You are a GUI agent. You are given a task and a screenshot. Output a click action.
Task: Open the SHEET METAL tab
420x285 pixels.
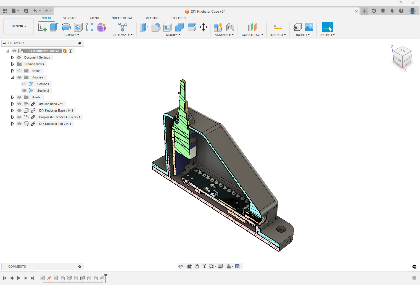pyautogui.click(x=122, y=18)
